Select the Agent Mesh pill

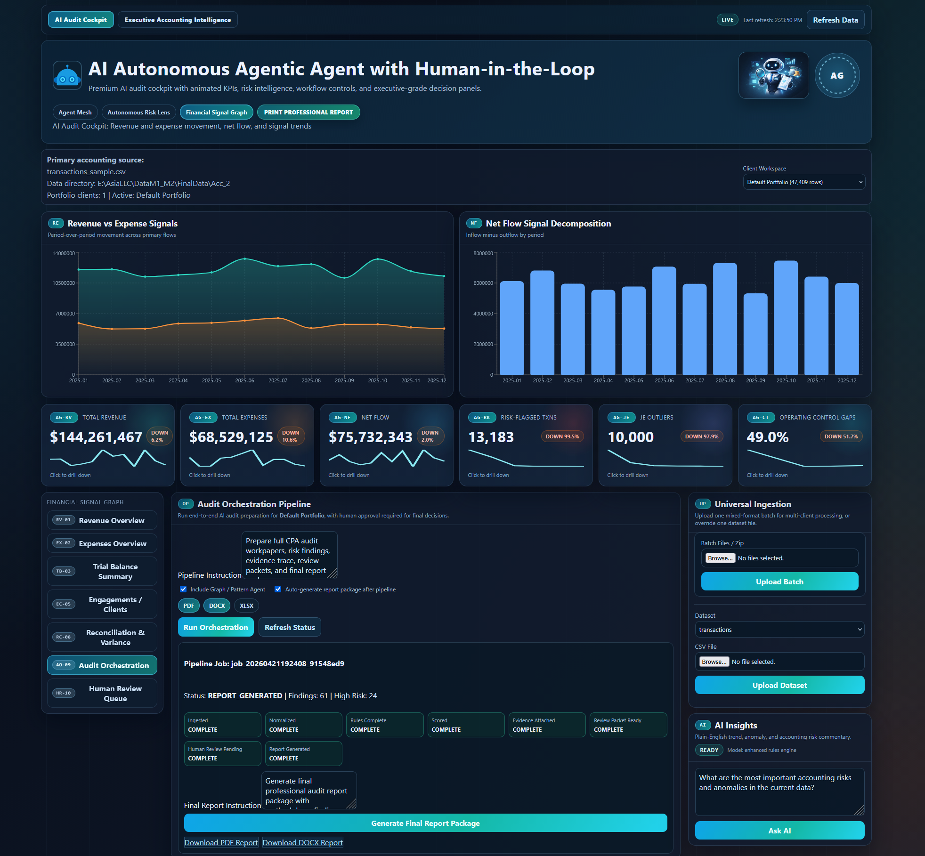[74, 112]
